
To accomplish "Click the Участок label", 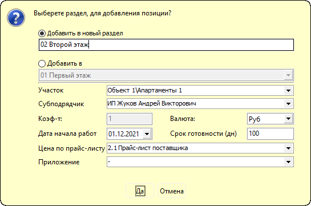I will pos(51,90).
